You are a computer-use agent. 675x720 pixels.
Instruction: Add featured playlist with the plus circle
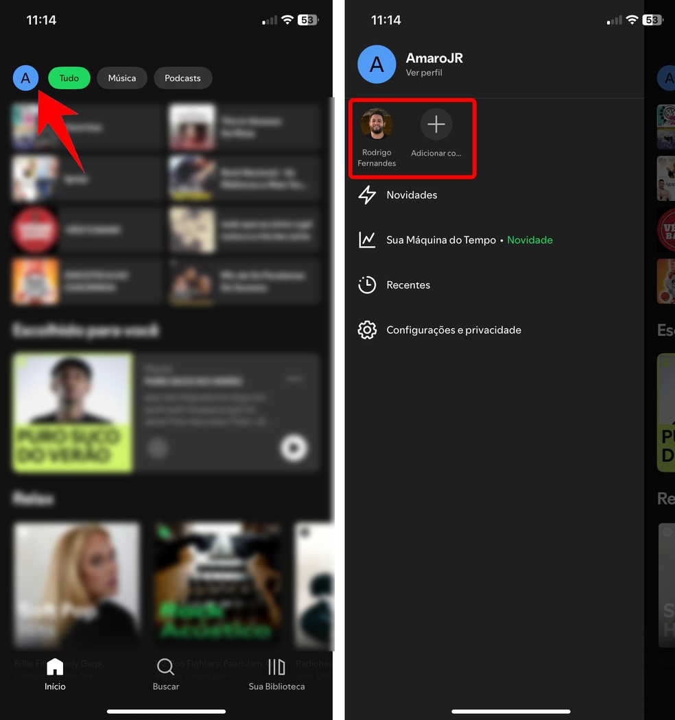(x=157, y=448)
